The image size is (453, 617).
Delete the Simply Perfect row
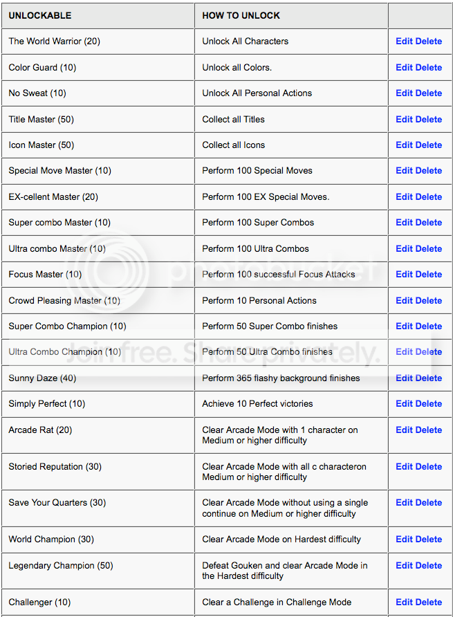pos(429,404)
